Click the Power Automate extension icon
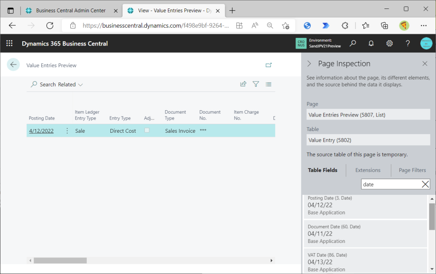The image size is (436, 274). [x=326, y=26]
